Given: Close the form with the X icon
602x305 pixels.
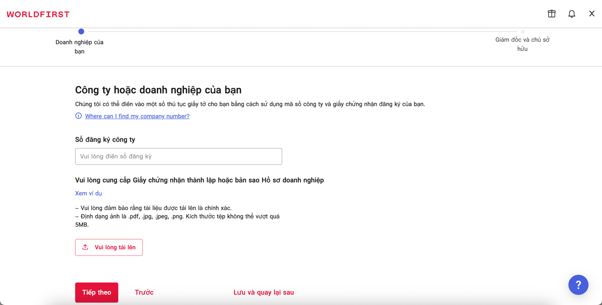Looking at the screenshot, I should point(591,14).
